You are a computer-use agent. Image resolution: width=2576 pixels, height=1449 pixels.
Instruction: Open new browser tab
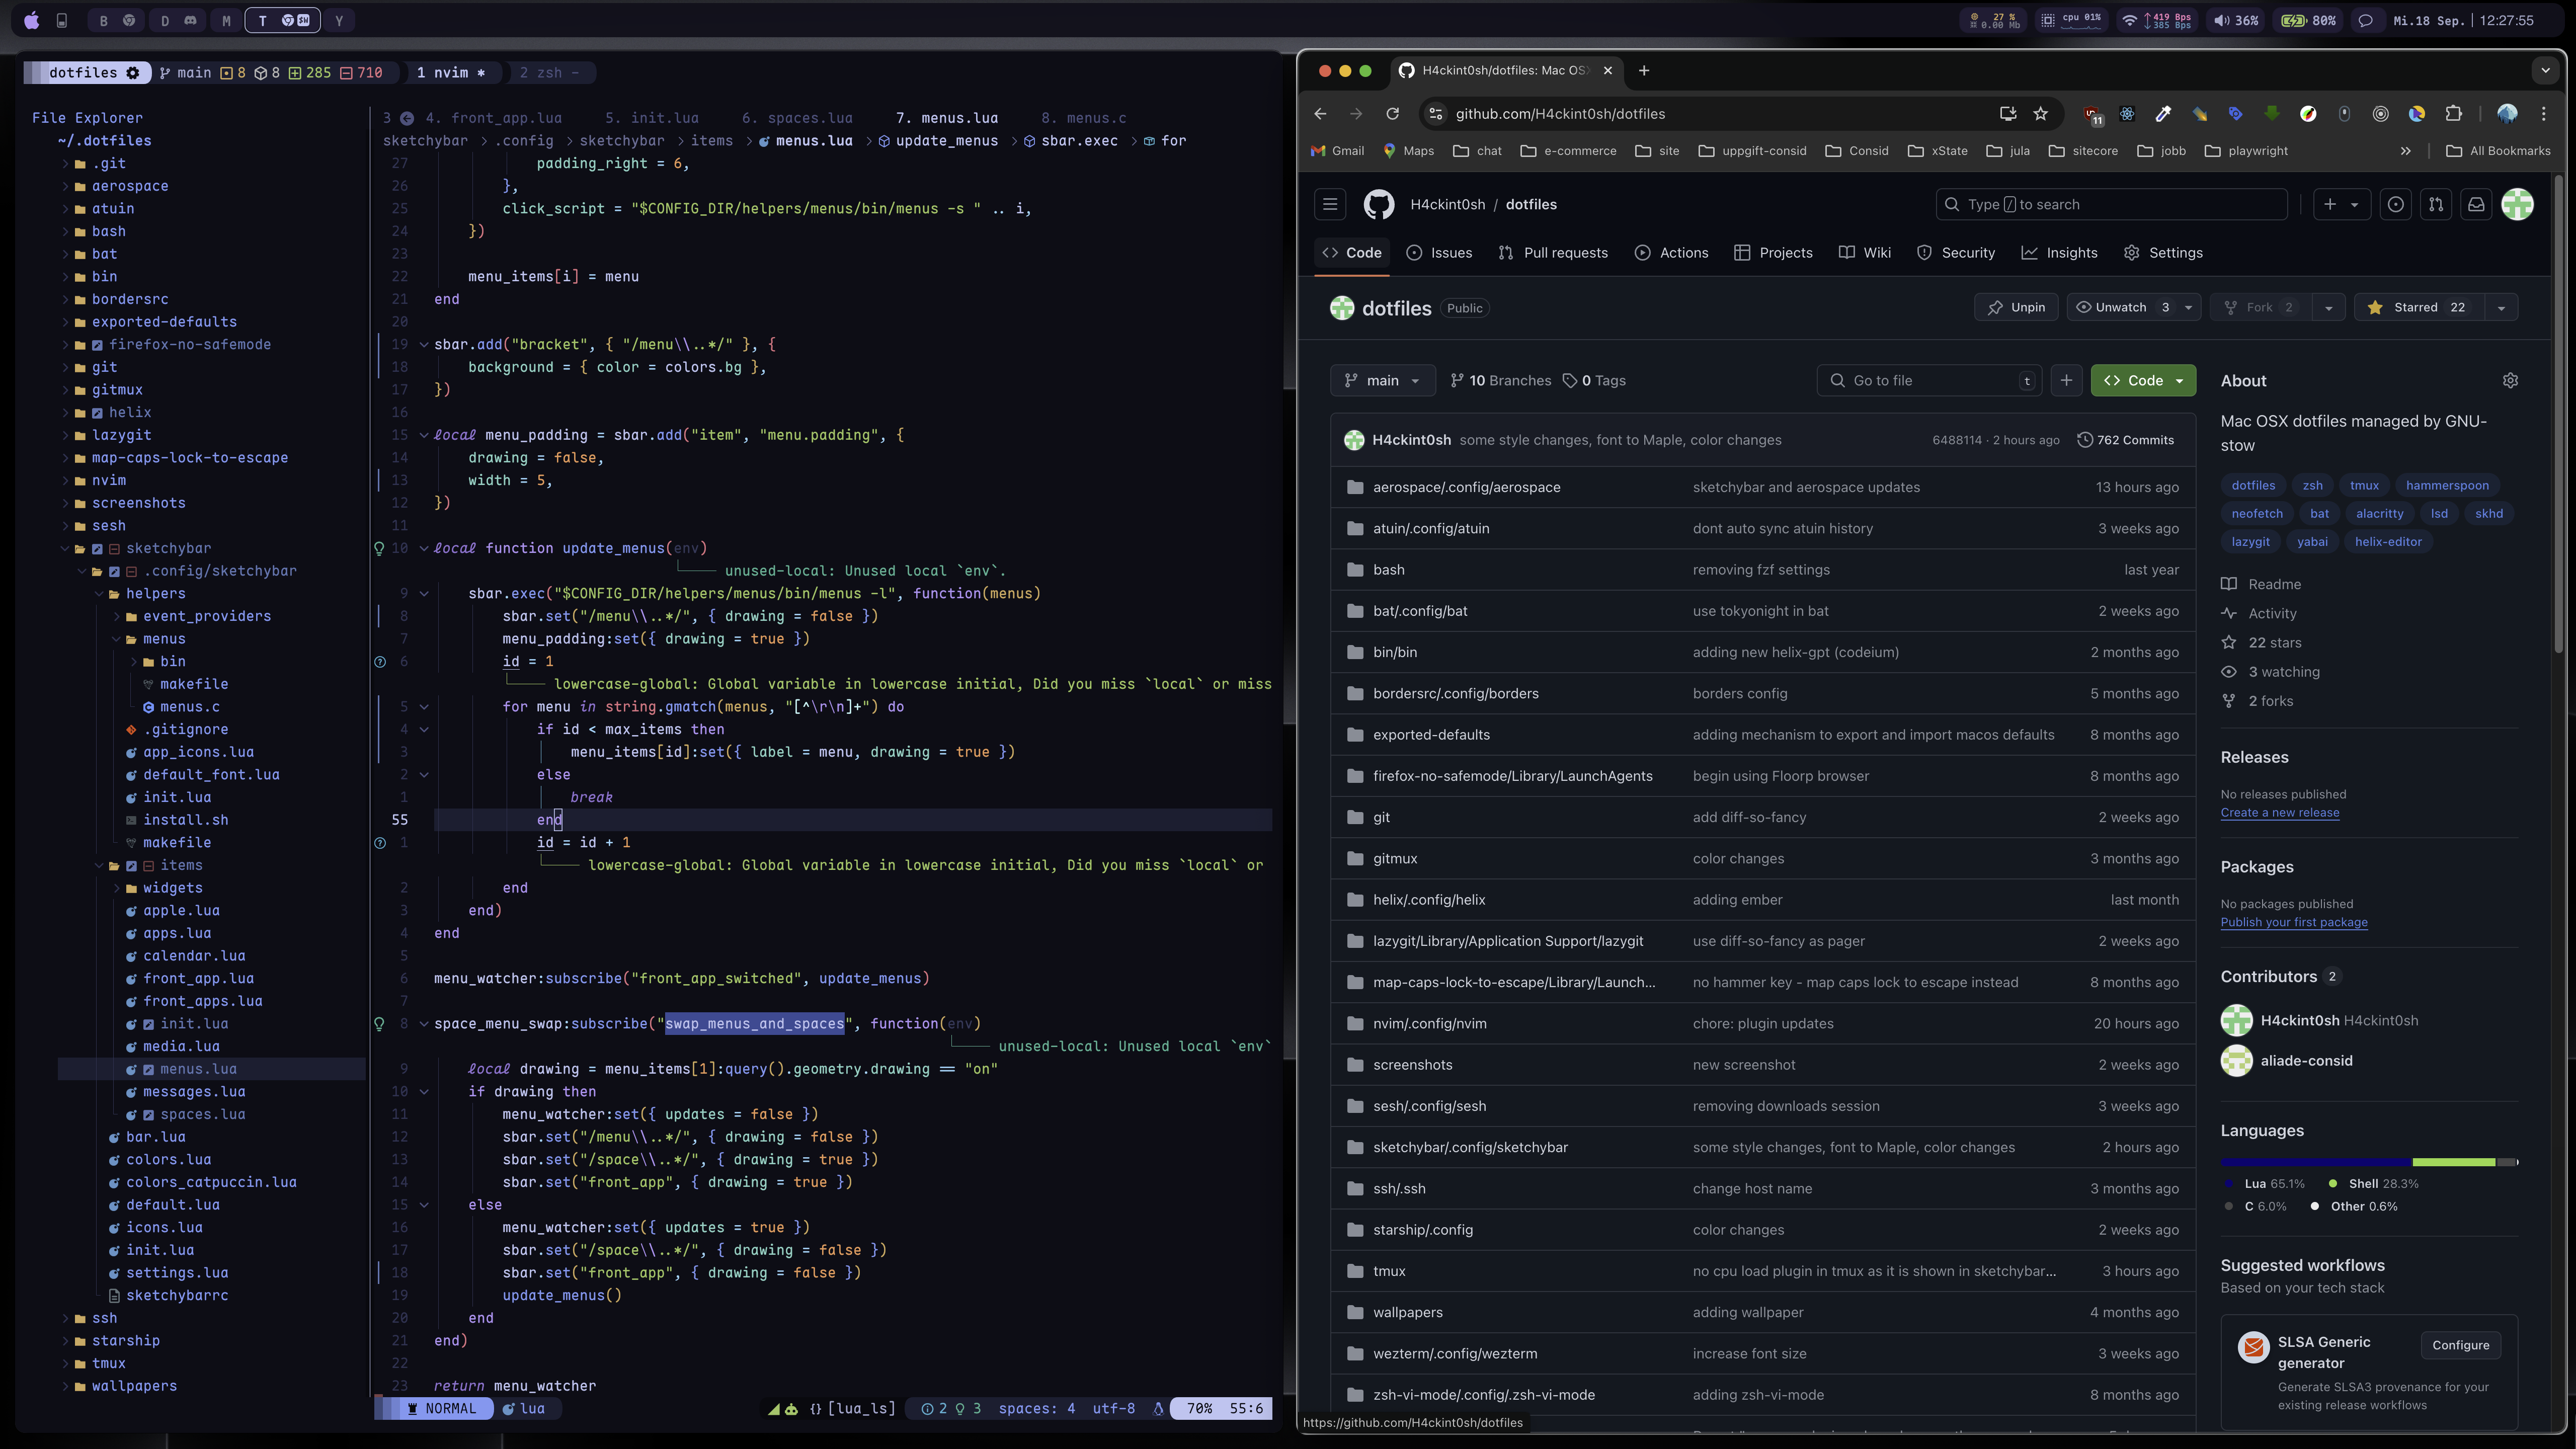[1644, 70]
